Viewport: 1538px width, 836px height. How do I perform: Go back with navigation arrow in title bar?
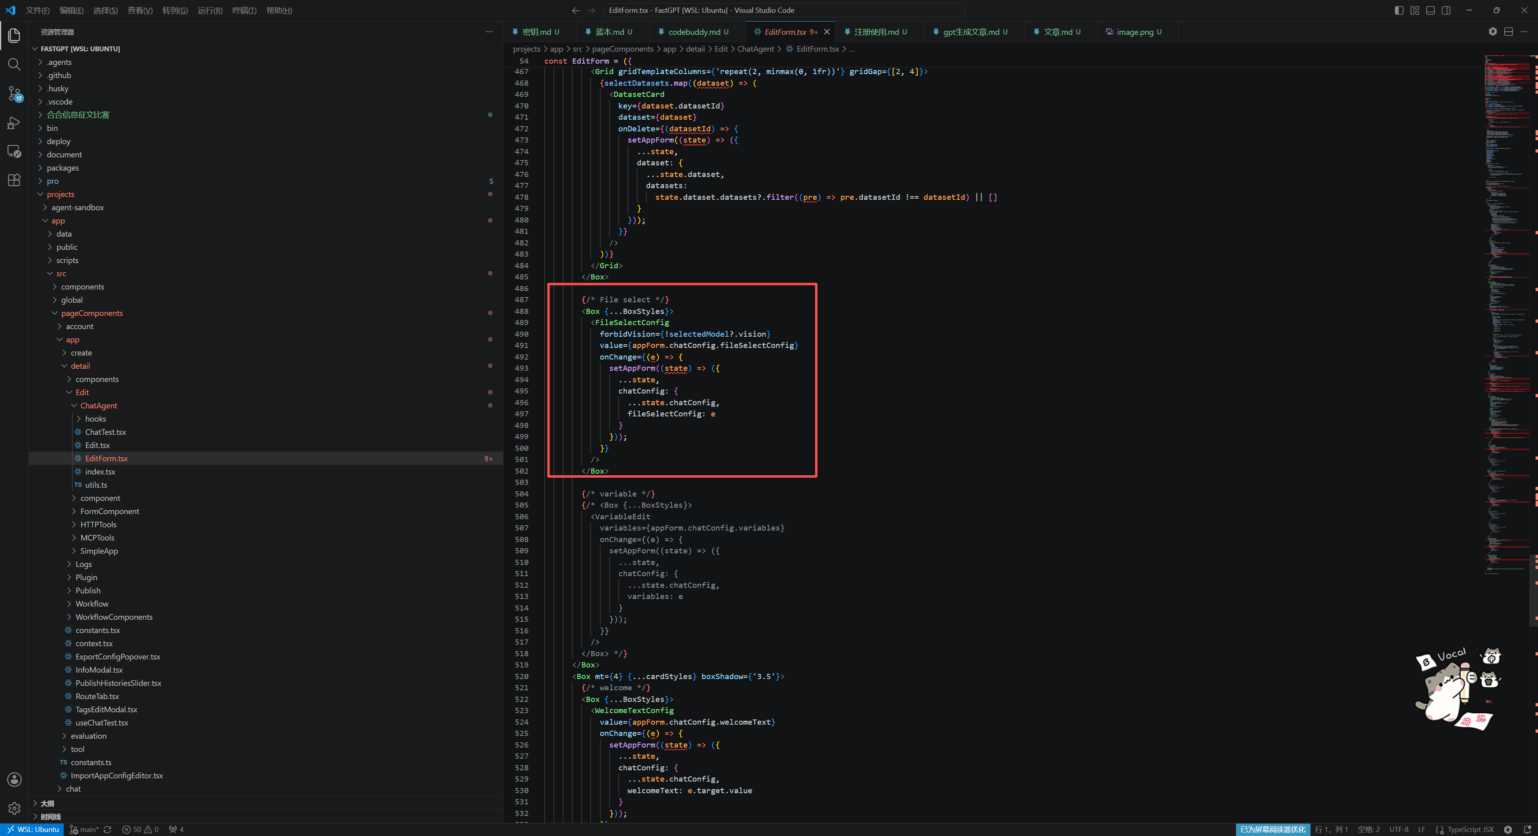point(576,10)
